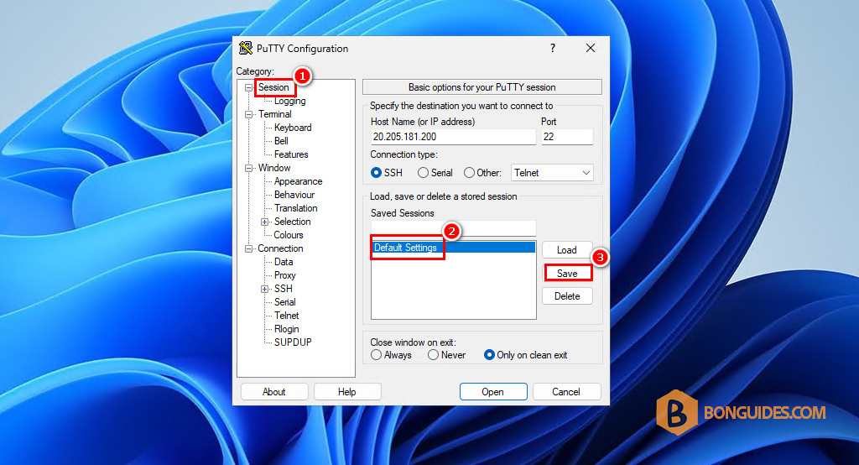Open the Colours settings category
Image resolution: width=859 pixels, height=465 pixels.
click(289, 235)
